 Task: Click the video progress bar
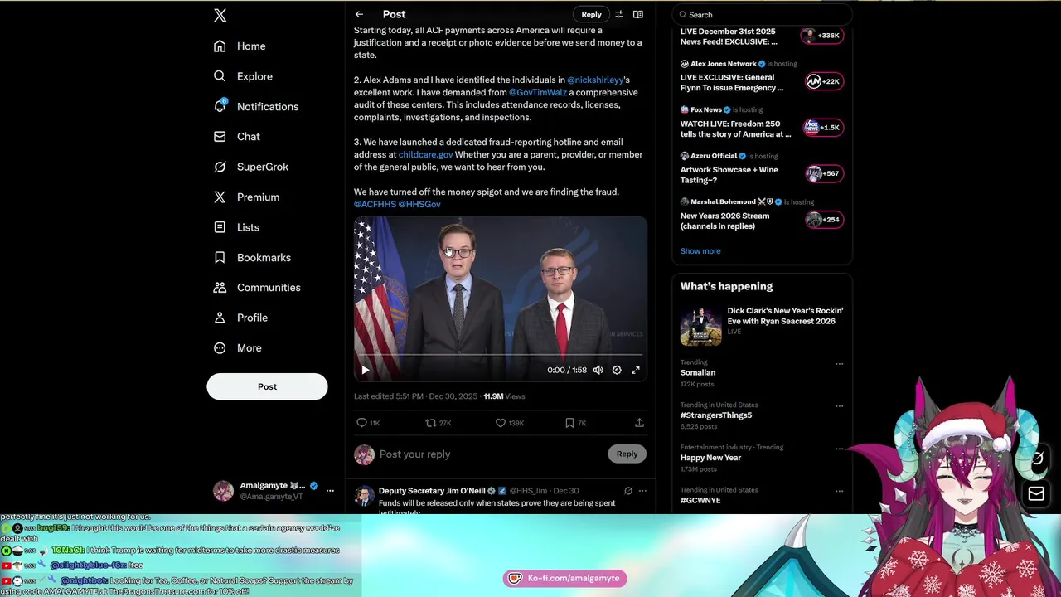pos(501,356)
